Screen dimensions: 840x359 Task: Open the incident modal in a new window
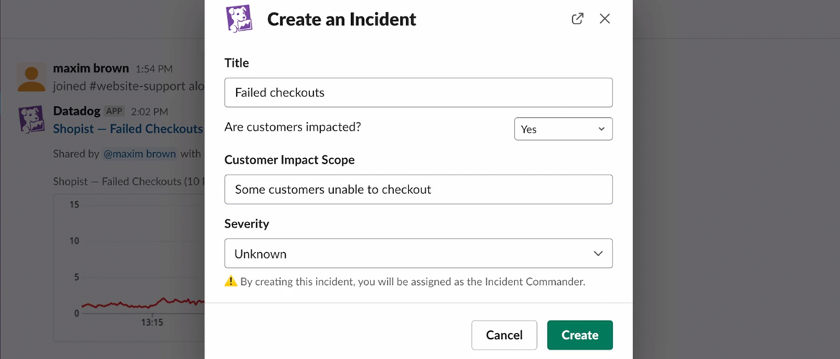point(577,19)
